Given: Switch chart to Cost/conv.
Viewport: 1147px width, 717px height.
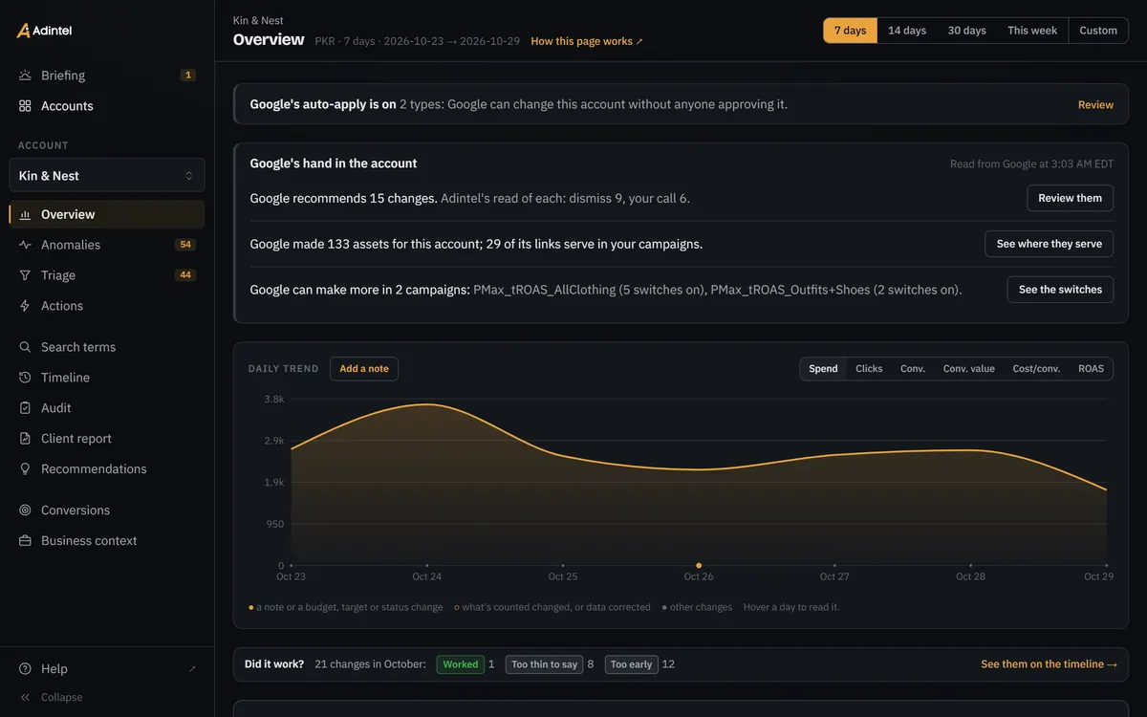Looking at the screenshot, I should coord(1036,369).
